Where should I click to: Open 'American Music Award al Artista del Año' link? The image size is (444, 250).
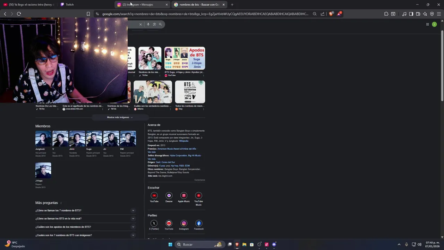[x=177, y=149]
